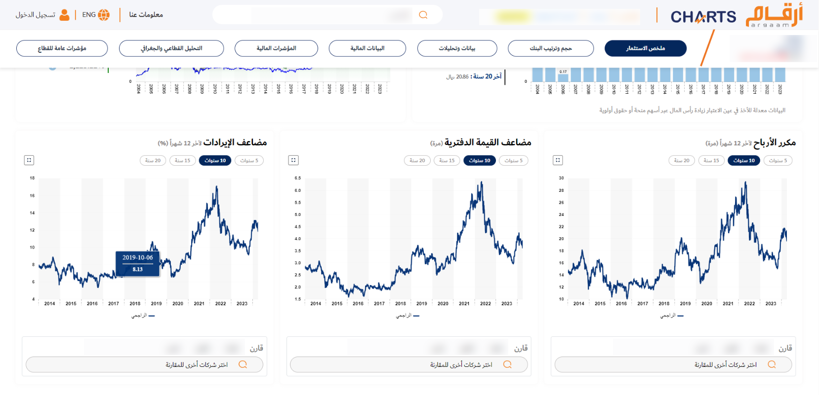Image resolution: width=819 pixels, height=395 pixels.
Task: Switch to the بيانات وتحليلات tab
Action: [x=457, y=48]
